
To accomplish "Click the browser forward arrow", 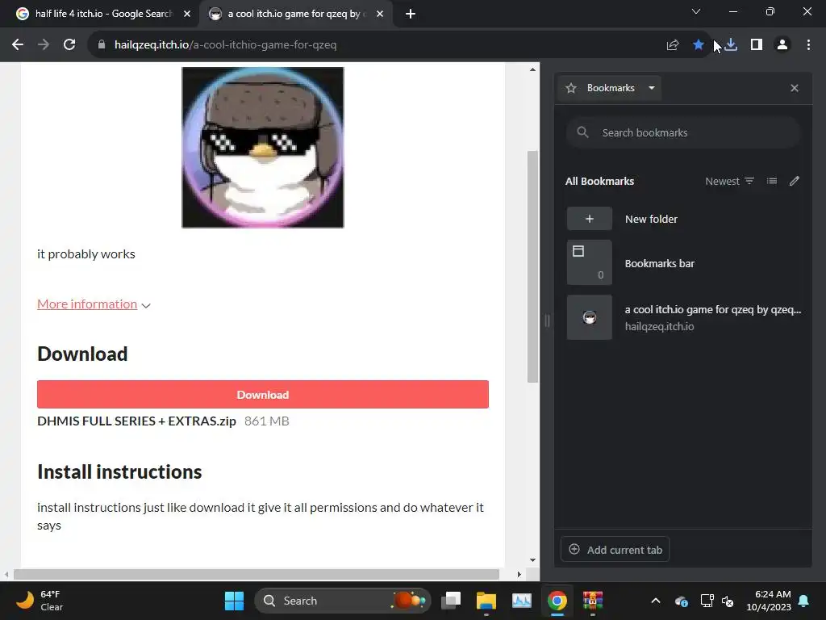I will point(44,45).
